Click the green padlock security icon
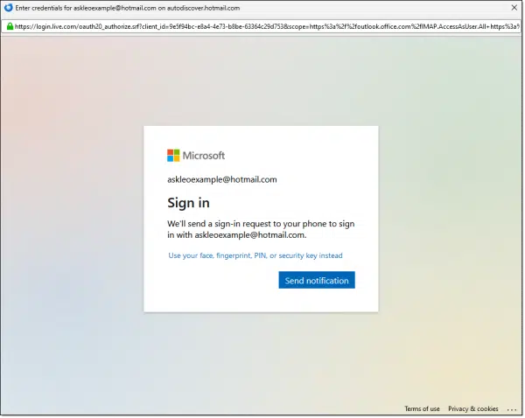Image resolution: width=525 pixels, height=418 pixels. pyautogui.click(x=10, y=26)
